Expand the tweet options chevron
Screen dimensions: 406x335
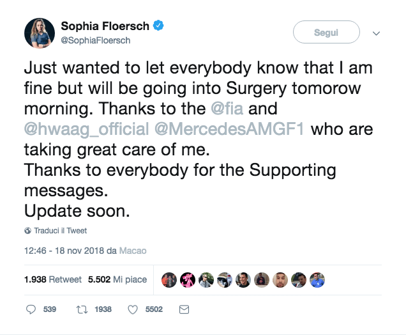tap(376, 32)
